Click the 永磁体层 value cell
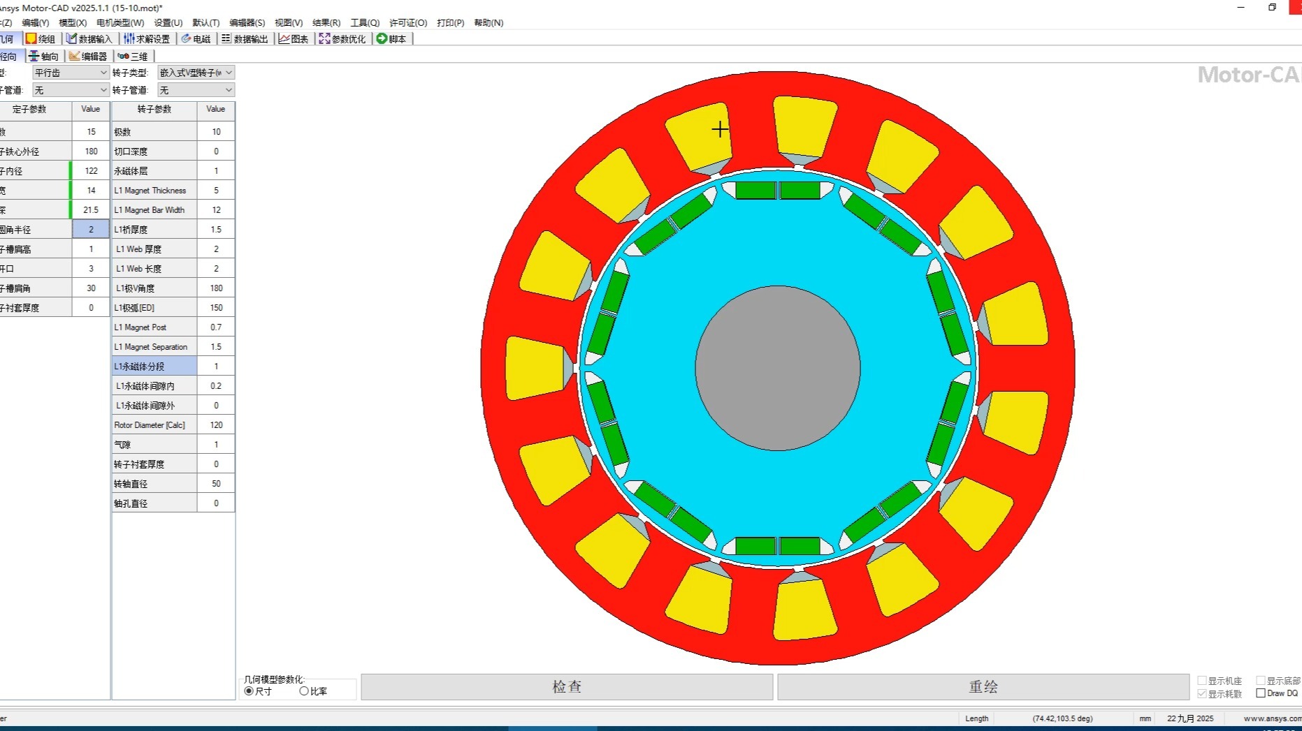1302x731 pixels. [216, 171]
